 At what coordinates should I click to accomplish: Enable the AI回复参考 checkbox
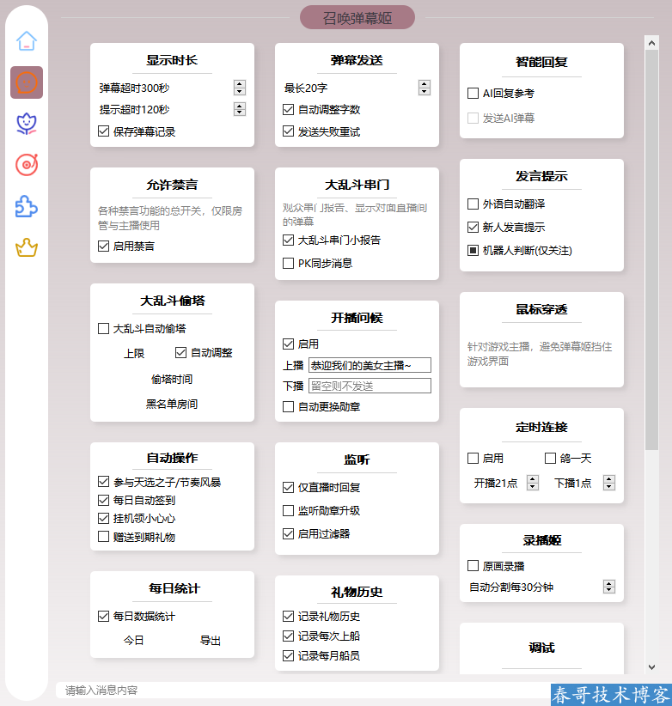pyautogui.click(x=473, y=93)
